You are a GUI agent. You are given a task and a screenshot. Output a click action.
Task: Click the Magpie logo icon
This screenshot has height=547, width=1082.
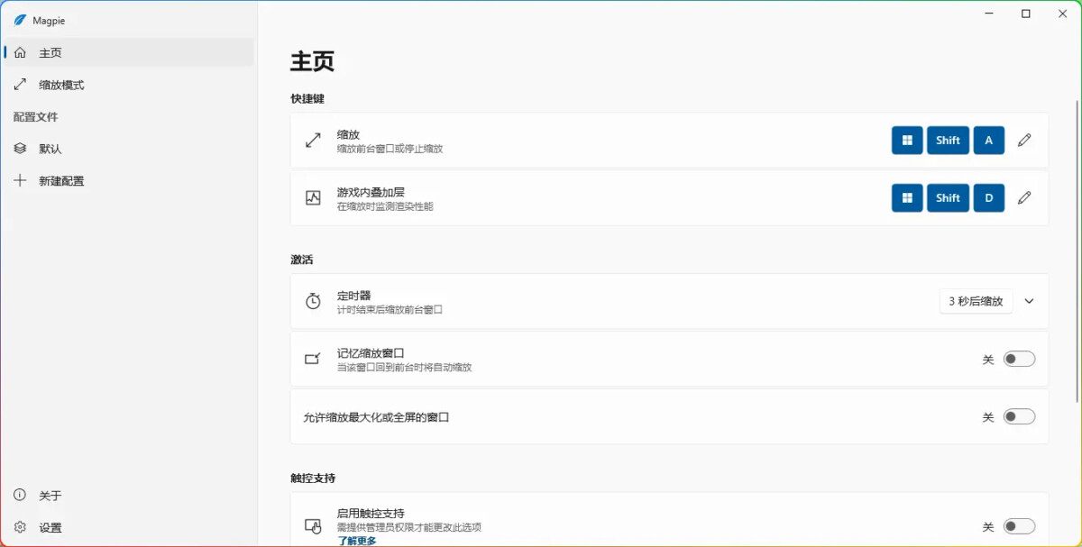click(22, 19)
